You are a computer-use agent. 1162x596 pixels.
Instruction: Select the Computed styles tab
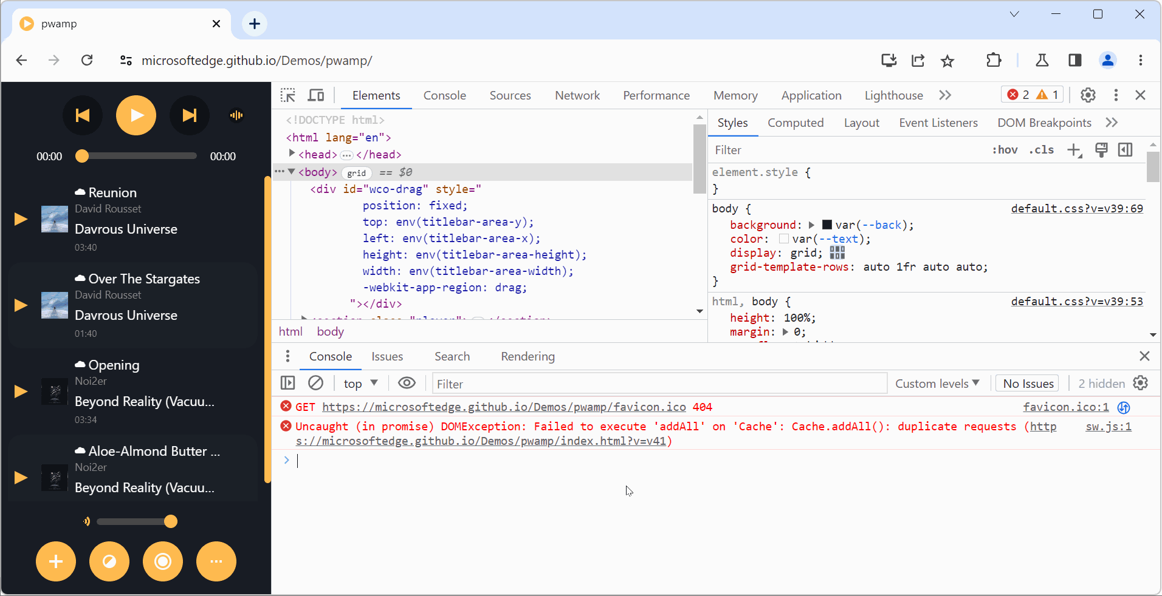pos(796,123)
